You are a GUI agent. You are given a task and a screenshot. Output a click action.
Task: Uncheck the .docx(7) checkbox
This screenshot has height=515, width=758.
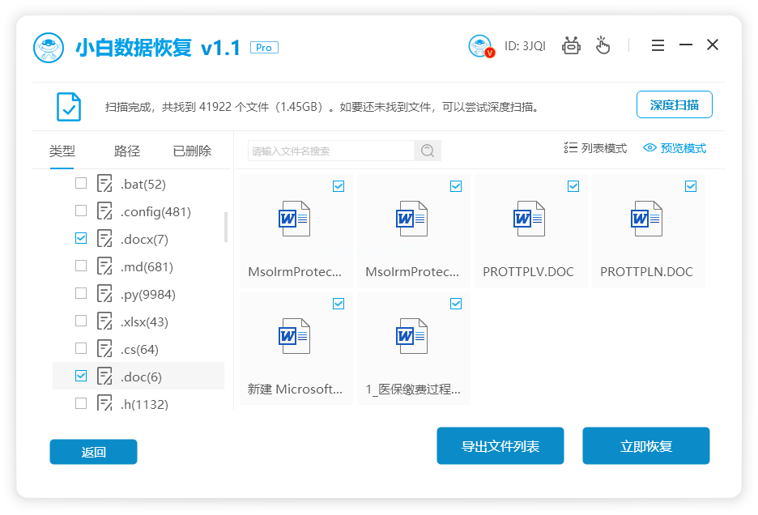coord(81,238)
